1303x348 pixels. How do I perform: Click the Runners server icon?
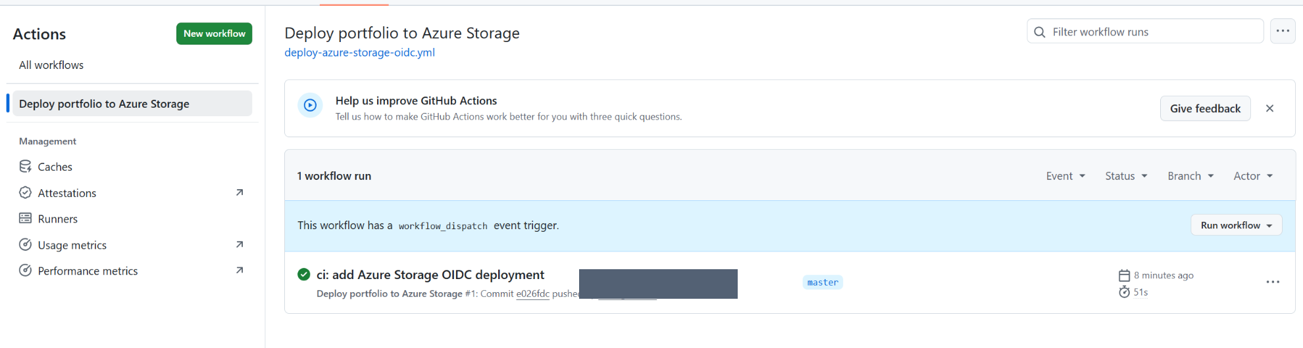click(x=25, y=218)
